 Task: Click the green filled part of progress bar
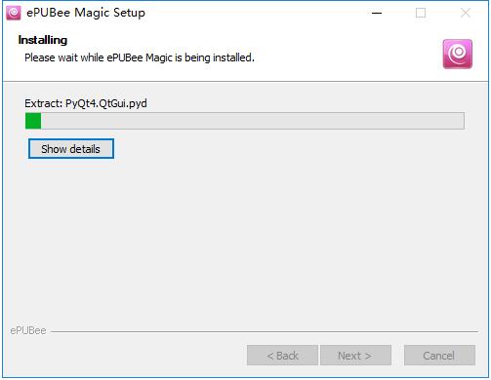point(33,121)
